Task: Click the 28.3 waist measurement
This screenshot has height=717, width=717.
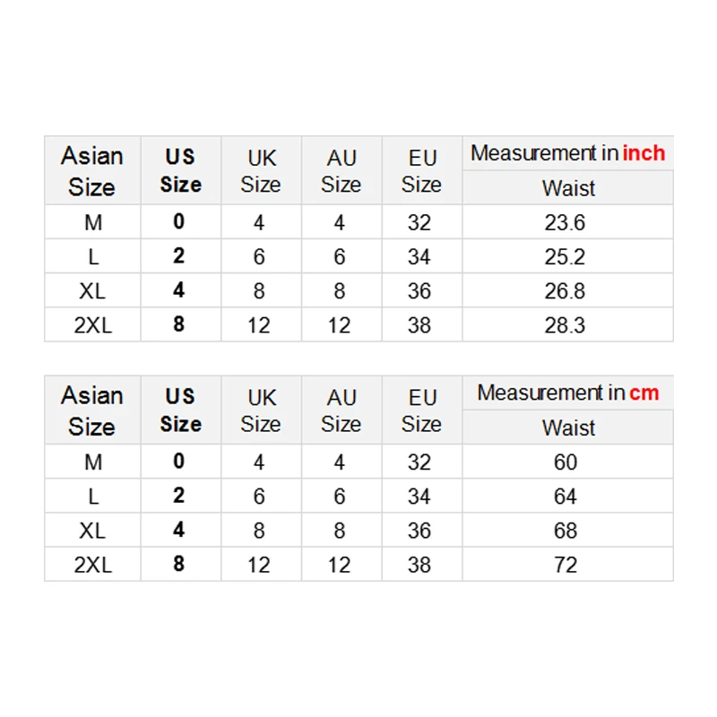Action: tap(565, 325)
